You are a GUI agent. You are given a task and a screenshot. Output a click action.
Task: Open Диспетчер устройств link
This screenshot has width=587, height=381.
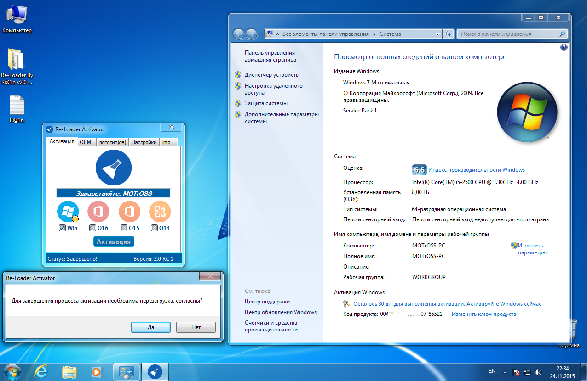pos(271,75)
